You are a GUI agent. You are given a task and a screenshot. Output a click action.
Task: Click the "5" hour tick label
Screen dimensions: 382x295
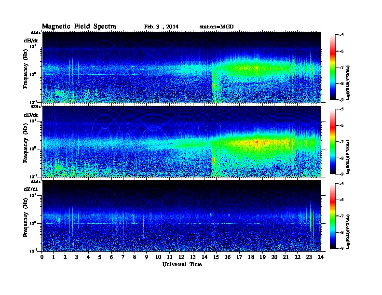click(100, 257)
